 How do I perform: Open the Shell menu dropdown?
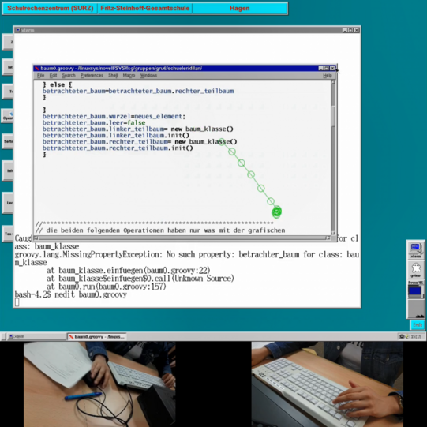pyautogui.click(x=113, y=75)
